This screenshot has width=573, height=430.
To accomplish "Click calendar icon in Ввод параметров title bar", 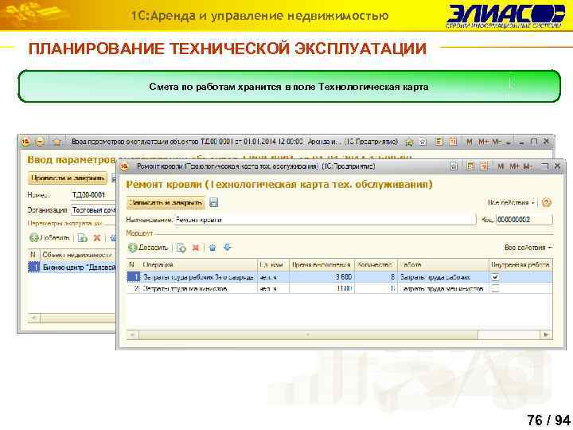I will 453,141.
